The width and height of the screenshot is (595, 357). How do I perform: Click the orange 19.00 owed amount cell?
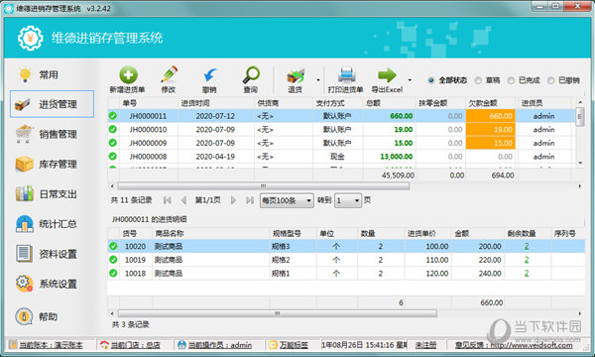click(x=490, y=129)
